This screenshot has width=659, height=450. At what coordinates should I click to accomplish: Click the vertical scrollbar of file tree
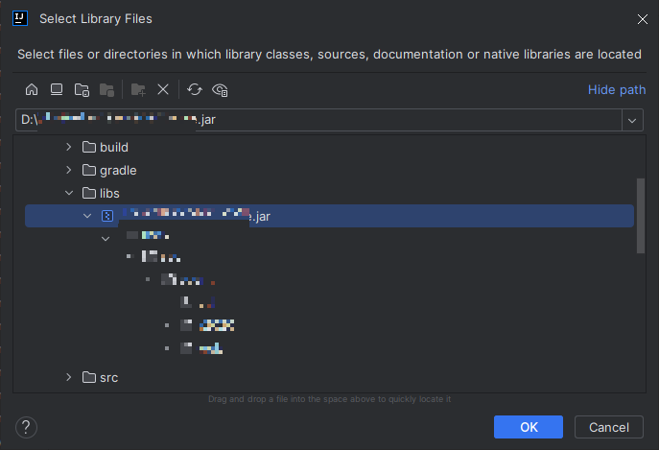tap(641, 216)
